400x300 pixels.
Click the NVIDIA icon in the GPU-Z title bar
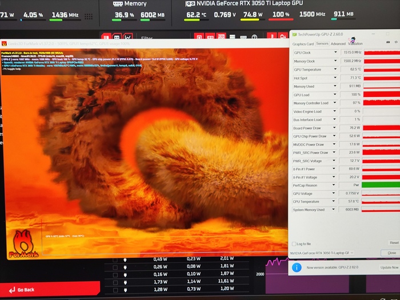point(294,34)
